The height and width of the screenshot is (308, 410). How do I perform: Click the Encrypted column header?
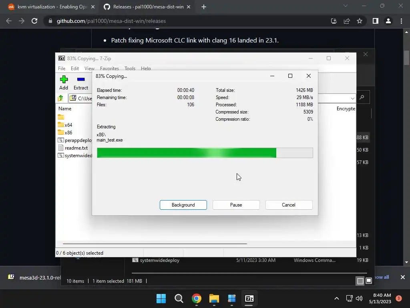(x=346, y=109)
